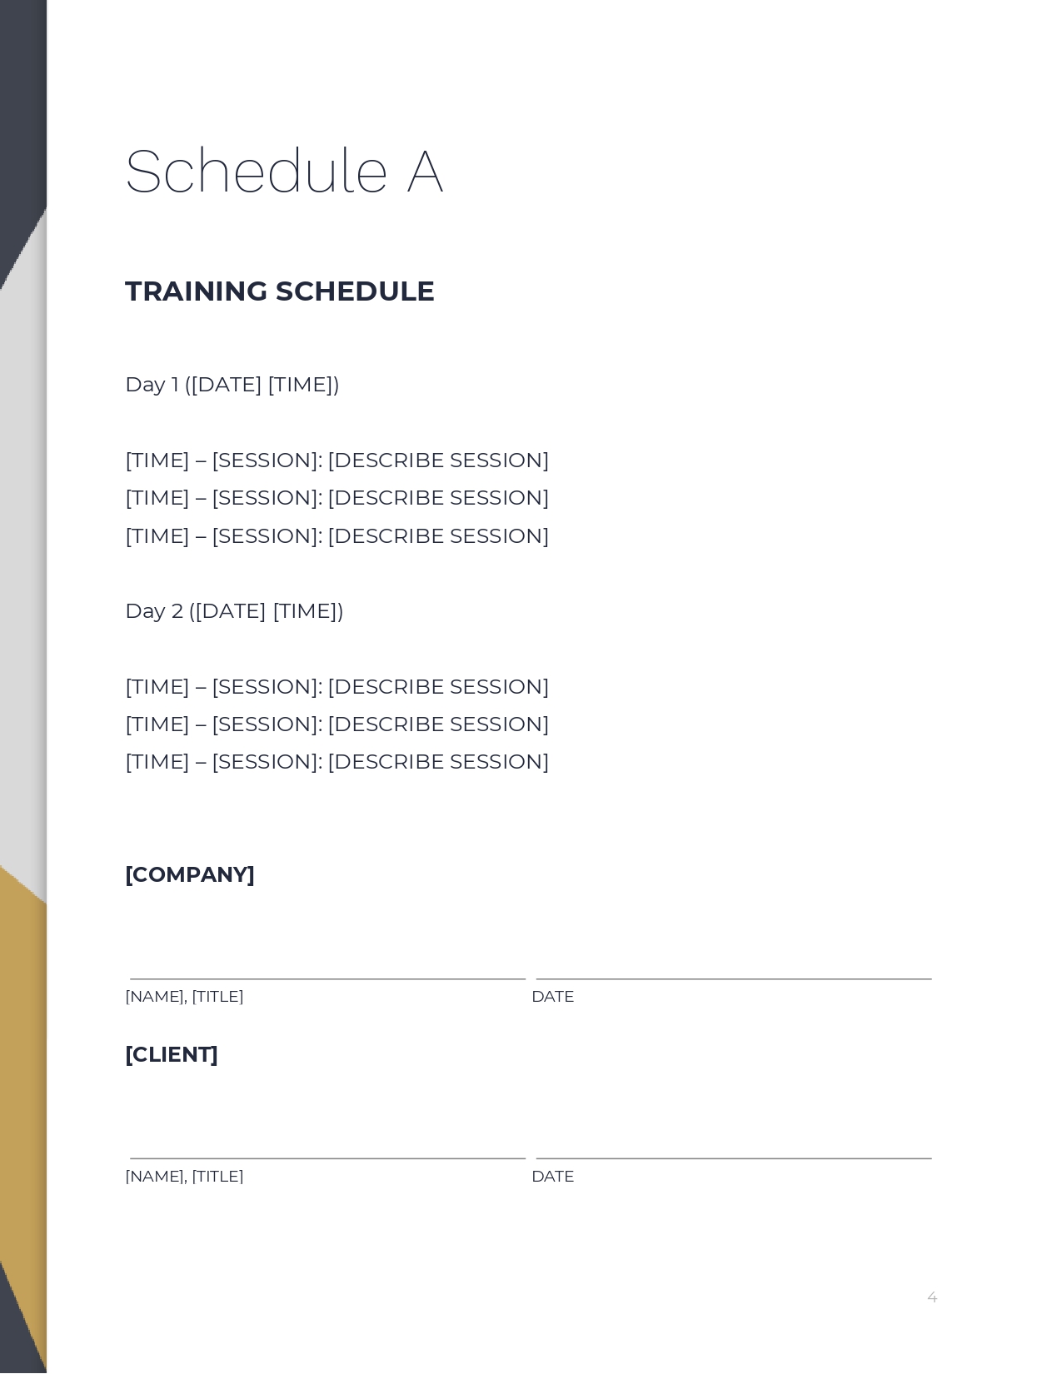Click the Day 1 date and time line
1062x1374 pixels.
pos(232,385)
